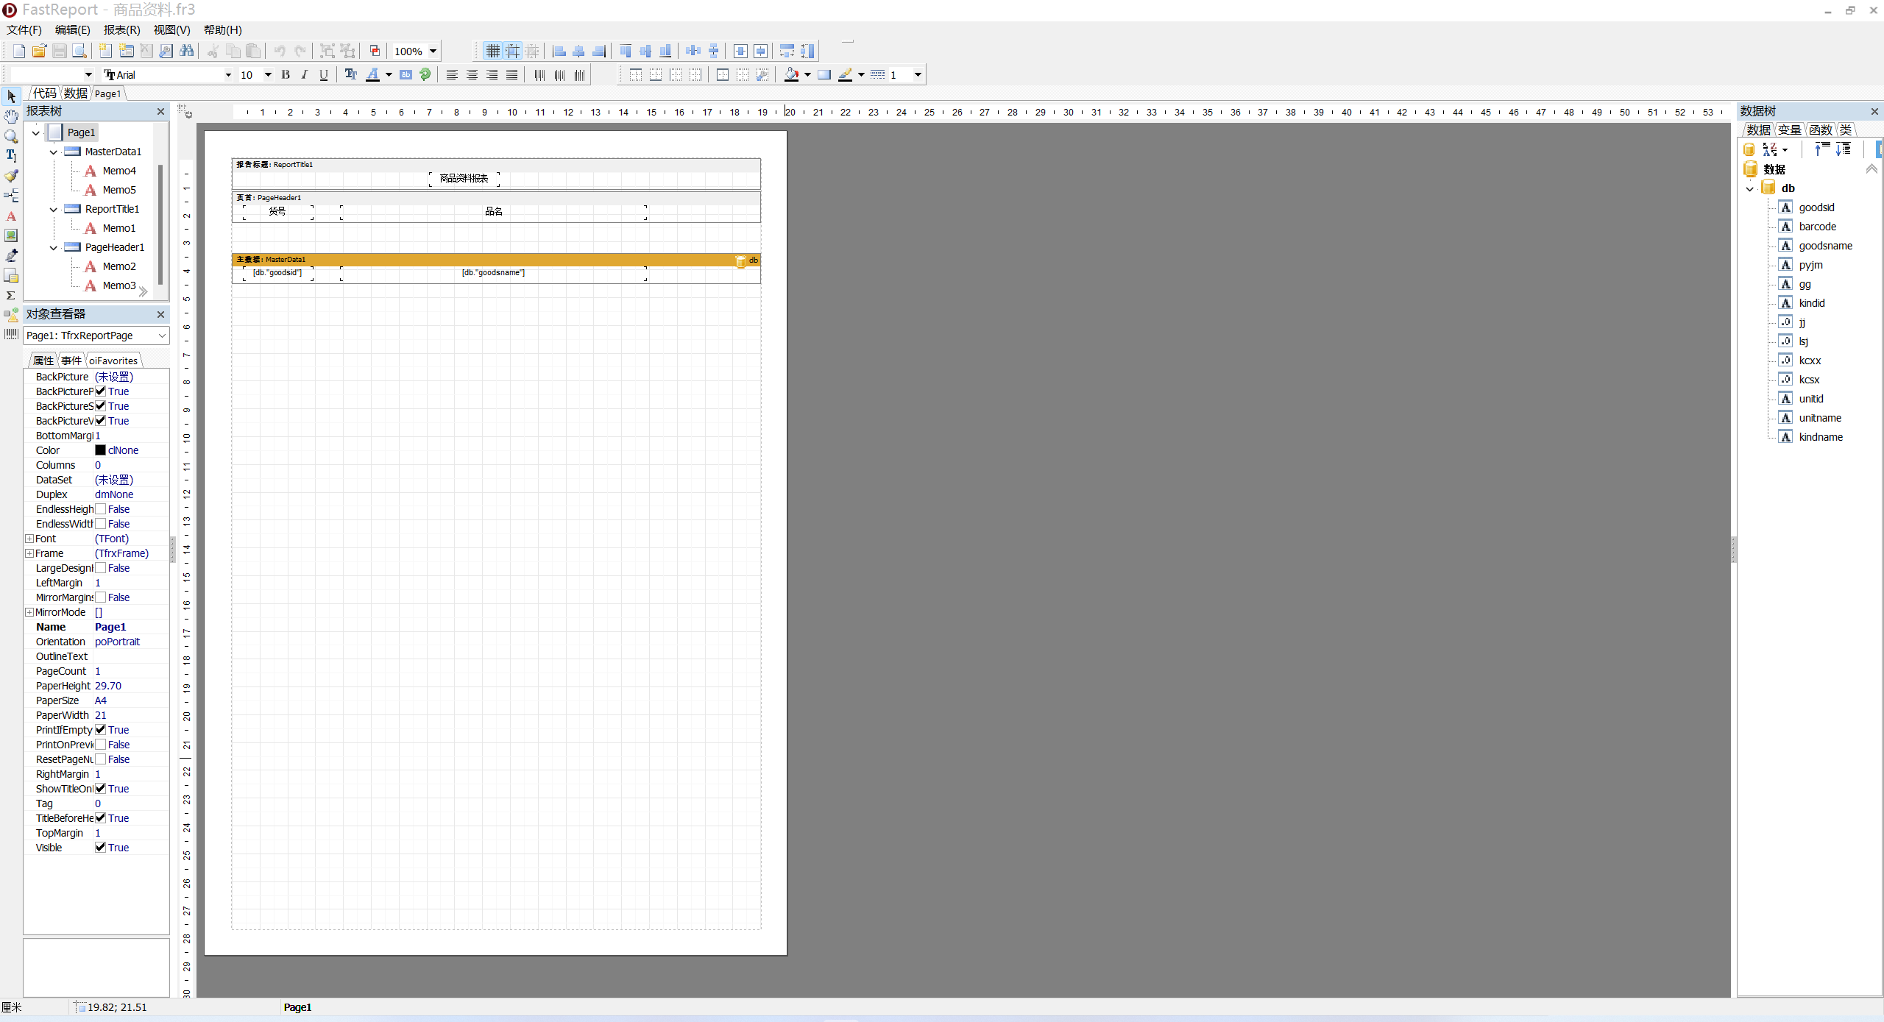Open the Page1: TfrxReportPage object selector

(x=162, y=336)
